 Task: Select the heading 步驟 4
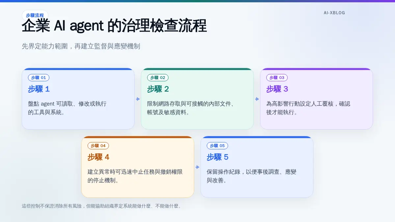click(x=98, y=157)
